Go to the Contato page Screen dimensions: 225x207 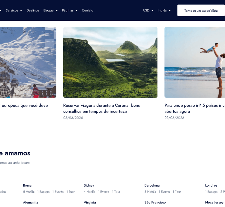click(88, 10)
